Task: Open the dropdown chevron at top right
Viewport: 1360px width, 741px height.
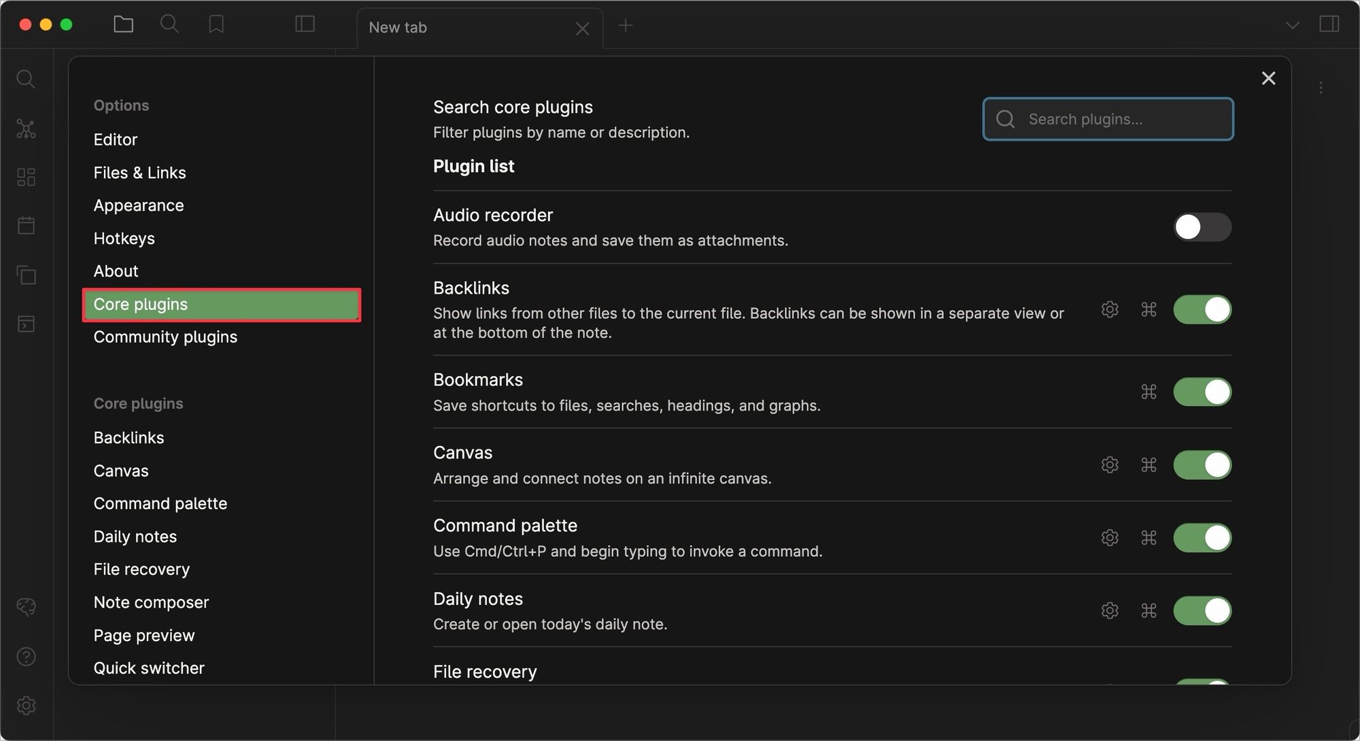Action: pyautogui.click(x=1292, y=24)
